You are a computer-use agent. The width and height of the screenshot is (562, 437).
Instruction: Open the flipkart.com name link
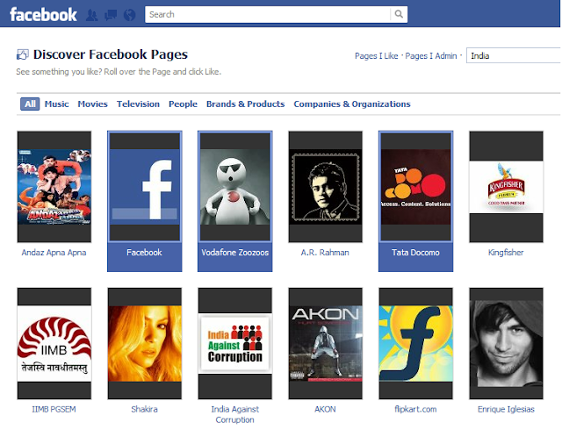(415, 409)
